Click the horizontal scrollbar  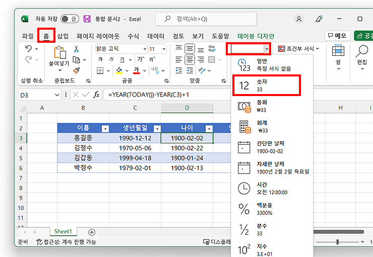[338, 232]
